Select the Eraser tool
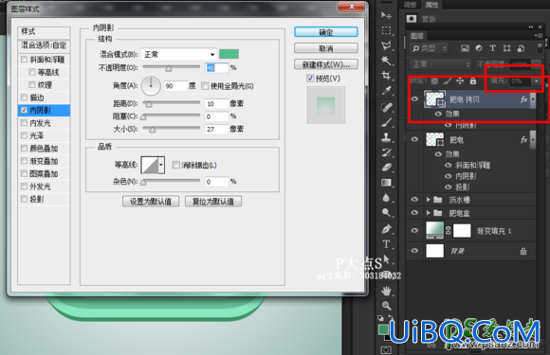Viewport: 550px width, 355px height. click(x=386, y=168)
